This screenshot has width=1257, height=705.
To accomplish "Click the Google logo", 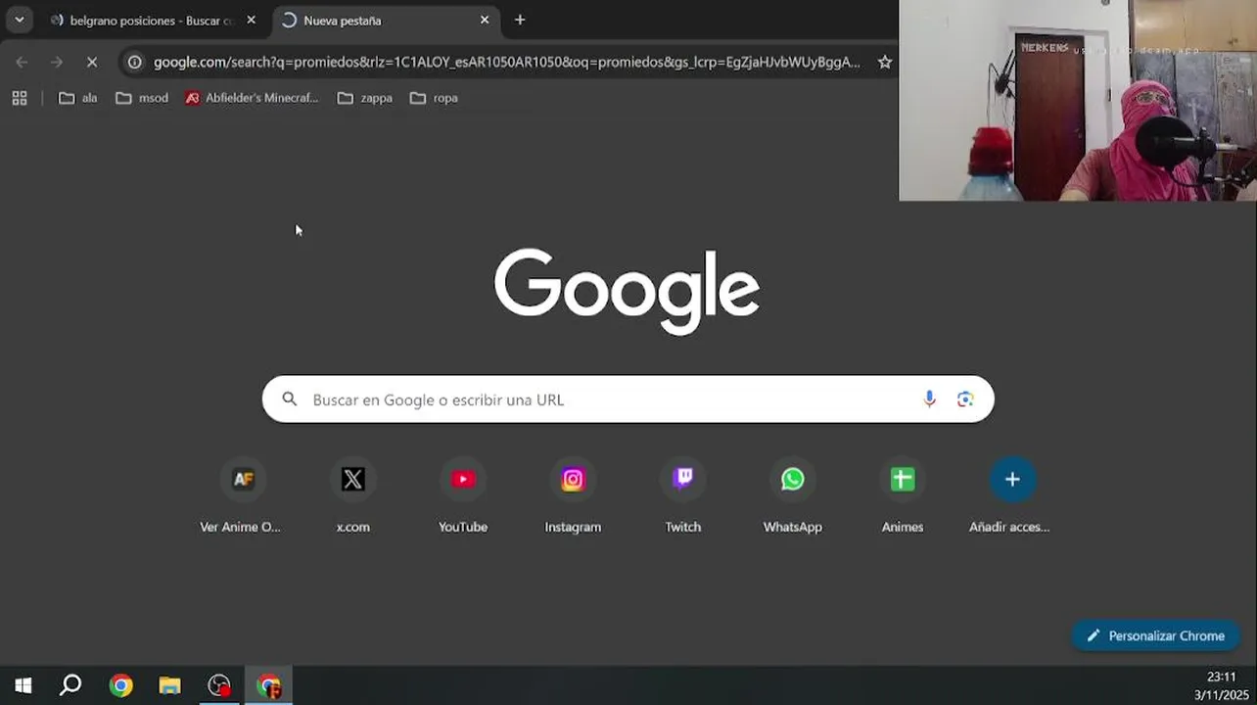I will [x=628, y=291].
